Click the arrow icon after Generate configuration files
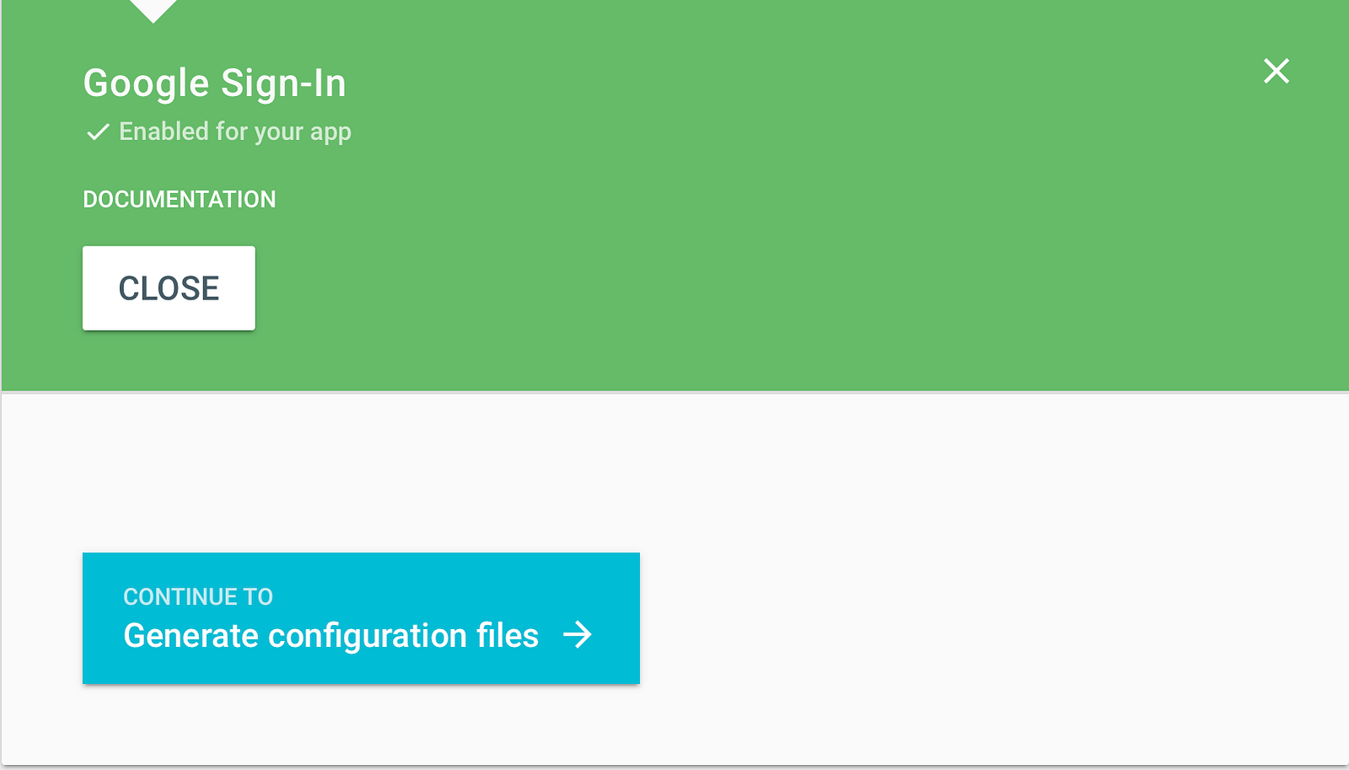 point(578,634)
